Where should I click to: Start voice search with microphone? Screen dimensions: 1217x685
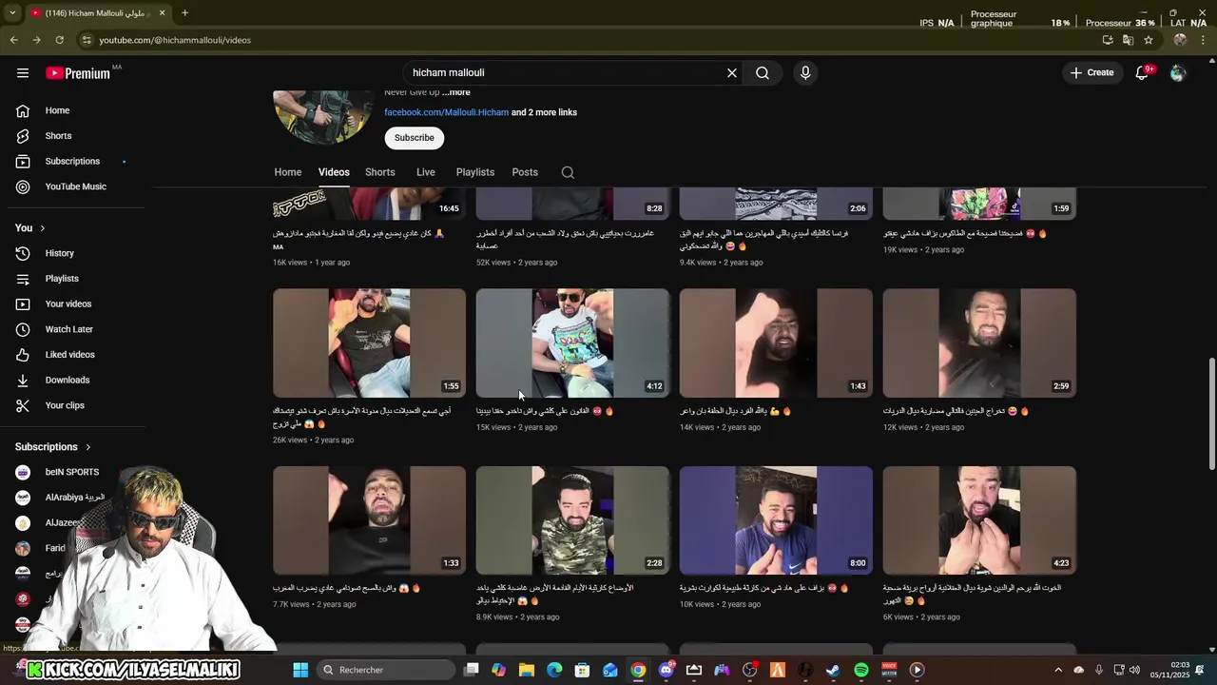(x=805, y=72)
